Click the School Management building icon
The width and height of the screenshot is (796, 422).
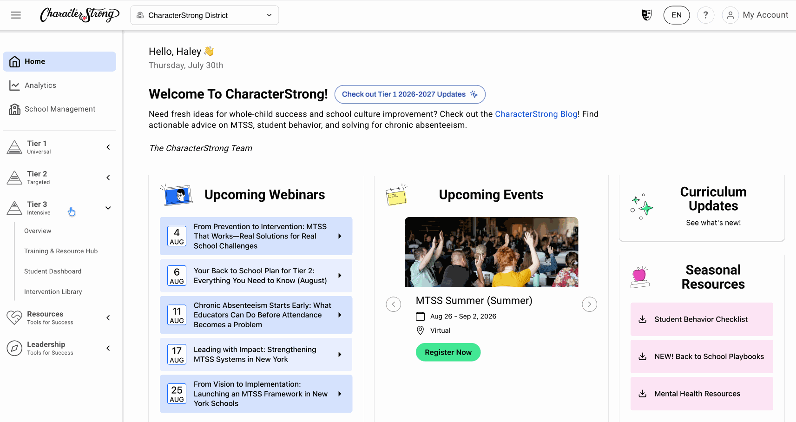tap(14, 109)
